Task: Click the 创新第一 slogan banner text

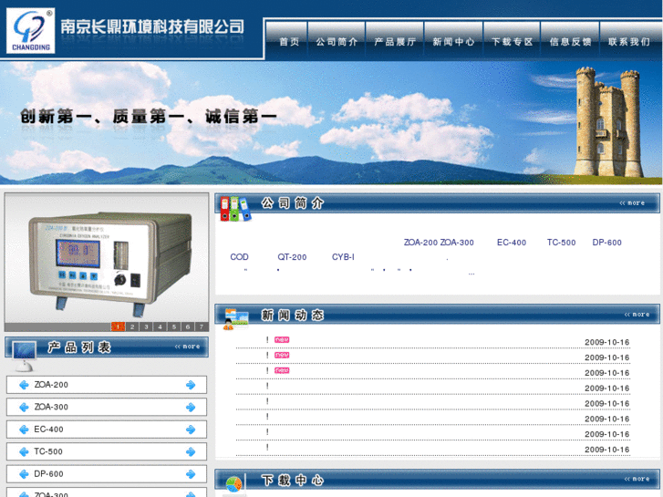Action: [149, 117]
